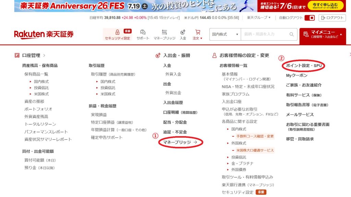Screen dimensions: 351x197
Task: Click the マネーブリッジ bank icon in header
Action: 164,32
